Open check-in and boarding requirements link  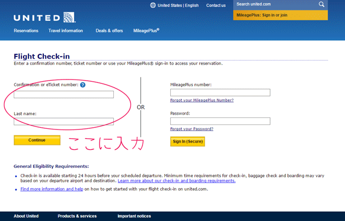176,180
